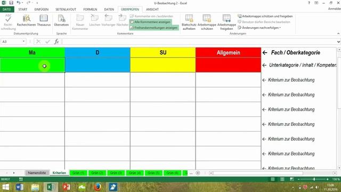Viewport: 341px width, 192px height.
Task: Open the Name Box dropdown
Action: (x=23, y=42)
